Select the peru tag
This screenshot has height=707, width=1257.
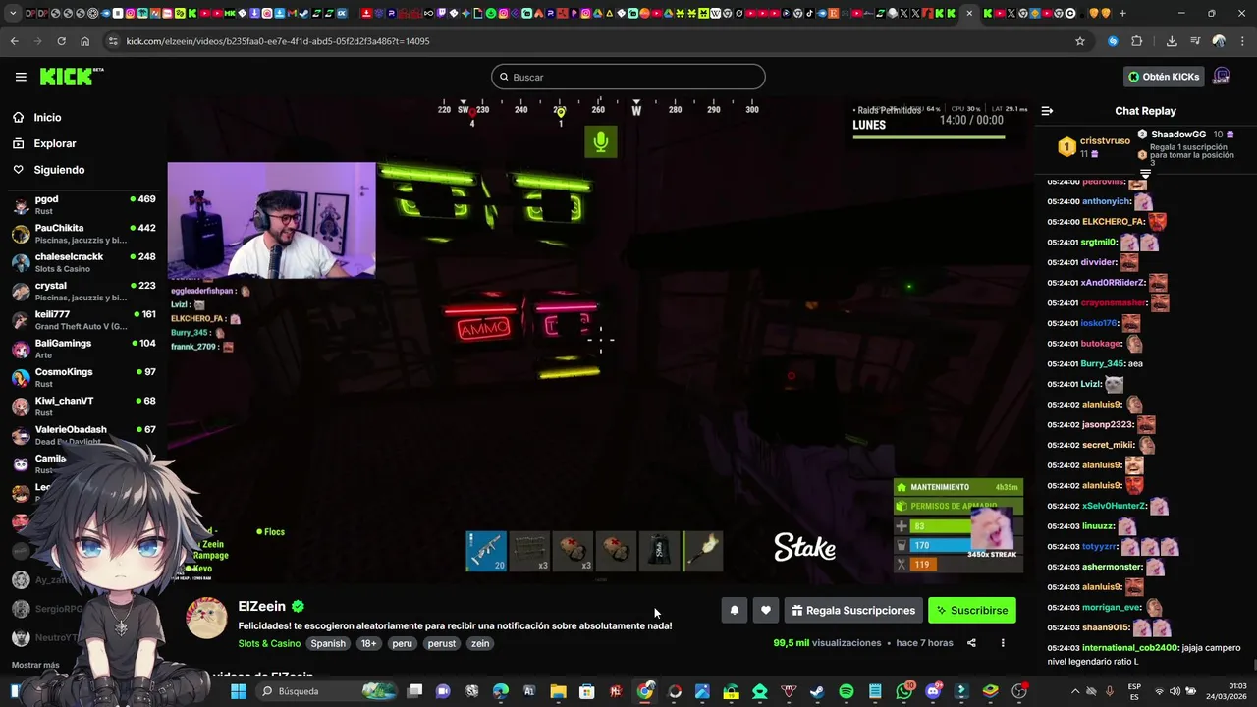pyautogui.click(x=402, y=643)
